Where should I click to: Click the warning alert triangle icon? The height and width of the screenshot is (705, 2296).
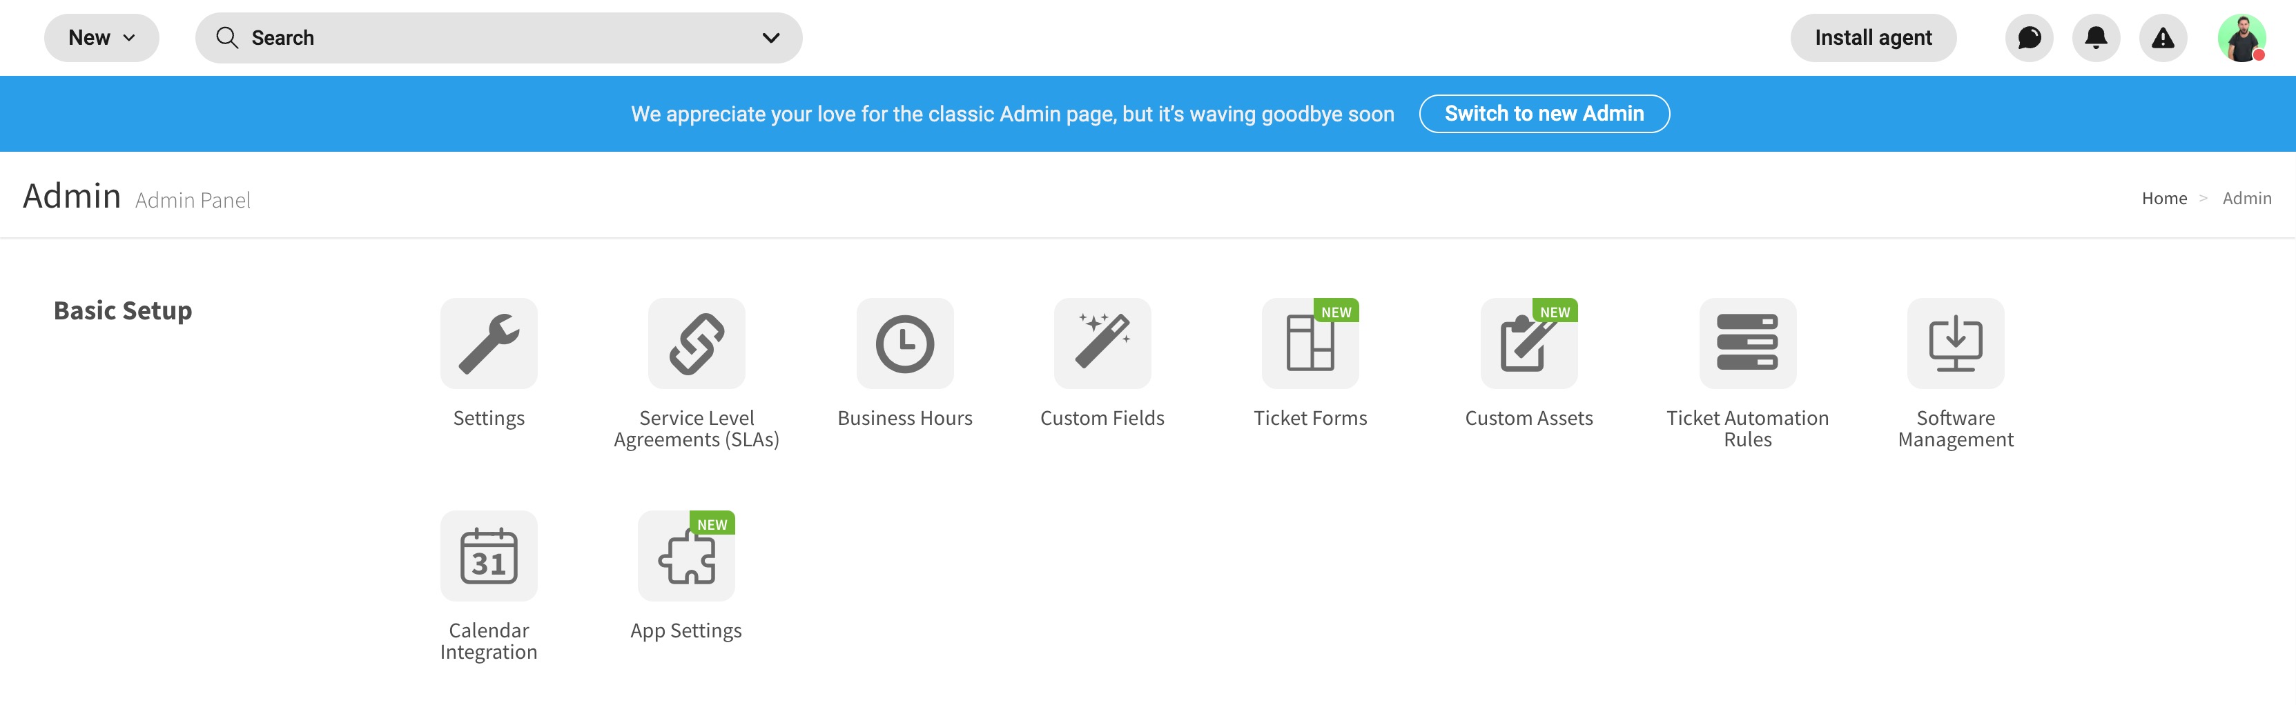(x=2163, y=37)
